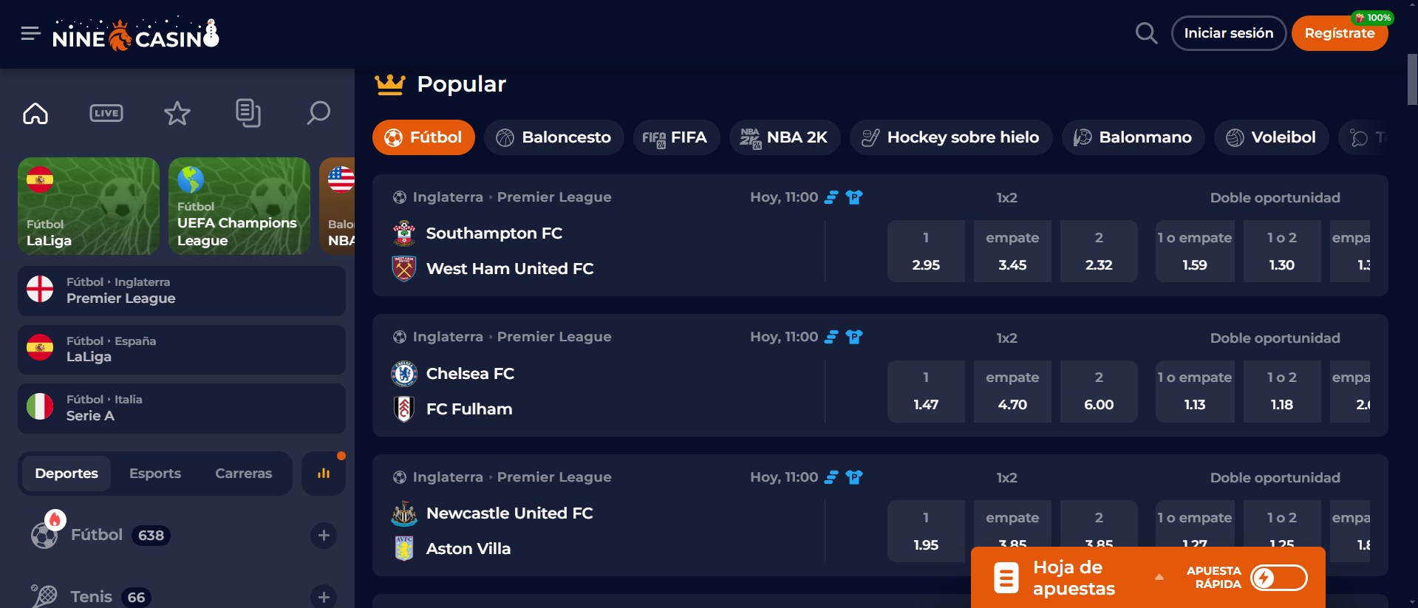Viewport: 1418px width, 608px height.
Task: Open favorites star icon
Action: point(177,113)
